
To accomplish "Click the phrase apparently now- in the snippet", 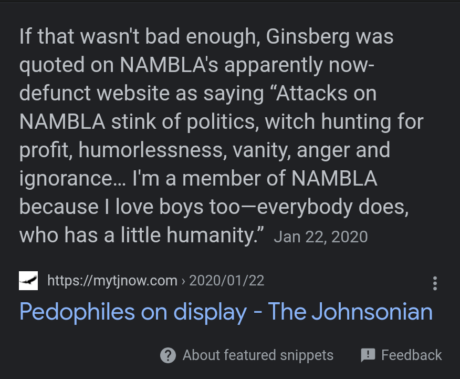I will coord(293,66).
